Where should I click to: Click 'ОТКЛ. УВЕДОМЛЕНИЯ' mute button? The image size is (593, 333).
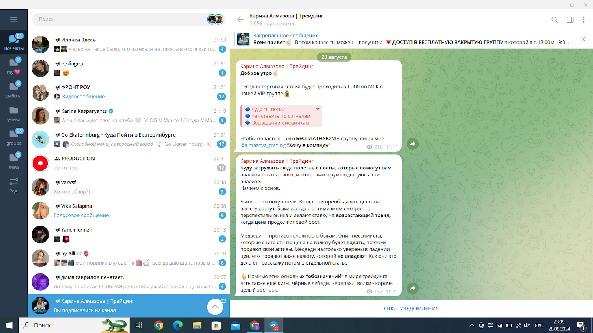pos(411,309)
